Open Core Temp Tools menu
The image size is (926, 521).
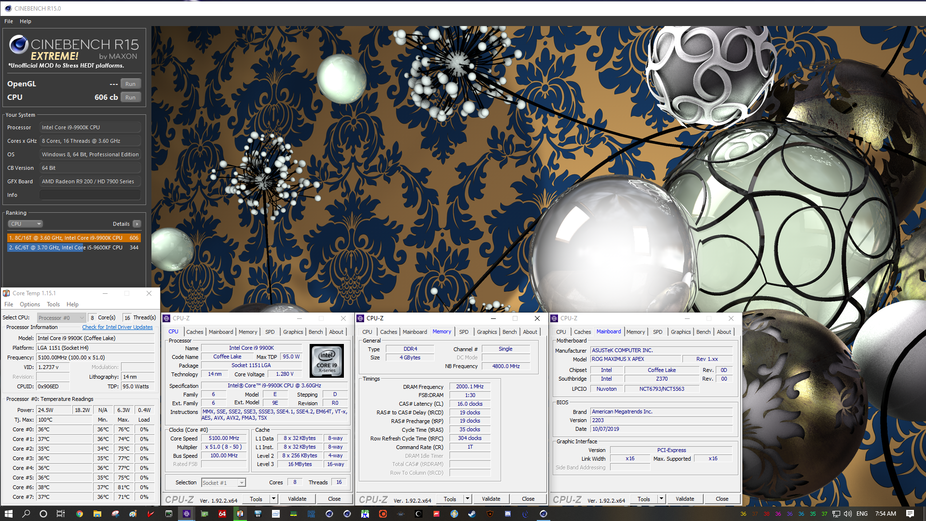point(53,304)
